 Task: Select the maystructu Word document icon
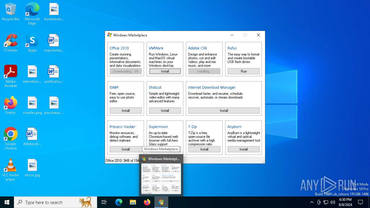click(x=54, y=43)
